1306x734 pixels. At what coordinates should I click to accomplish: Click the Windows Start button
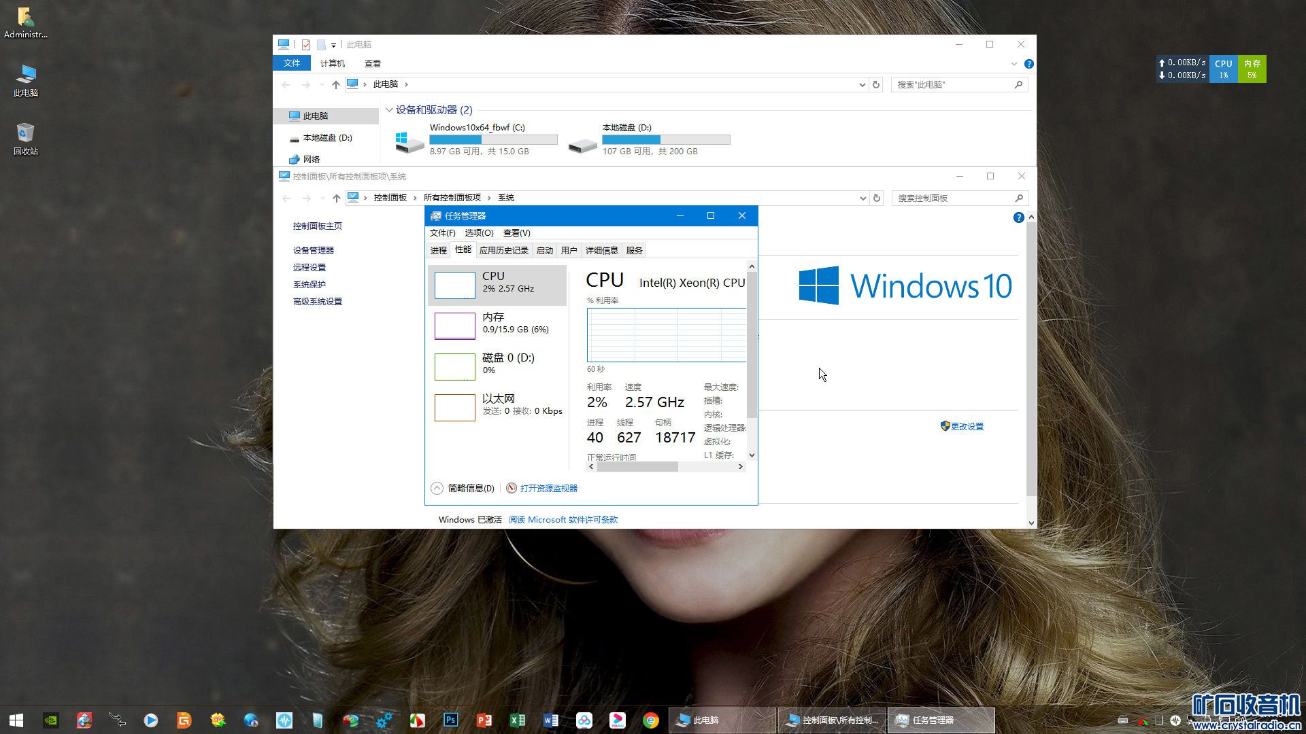click(16, 720)
